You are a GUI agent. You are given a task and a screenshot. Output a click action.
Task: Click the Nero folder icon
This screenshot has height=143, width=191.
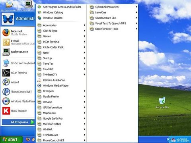[x=39, y=53]
